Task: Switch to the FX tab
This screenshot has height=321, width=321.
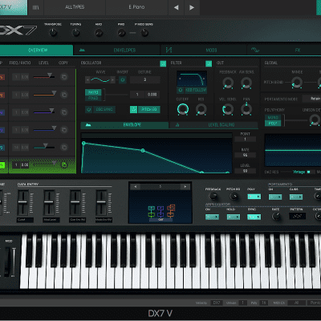Action: [x=284, y=50]
